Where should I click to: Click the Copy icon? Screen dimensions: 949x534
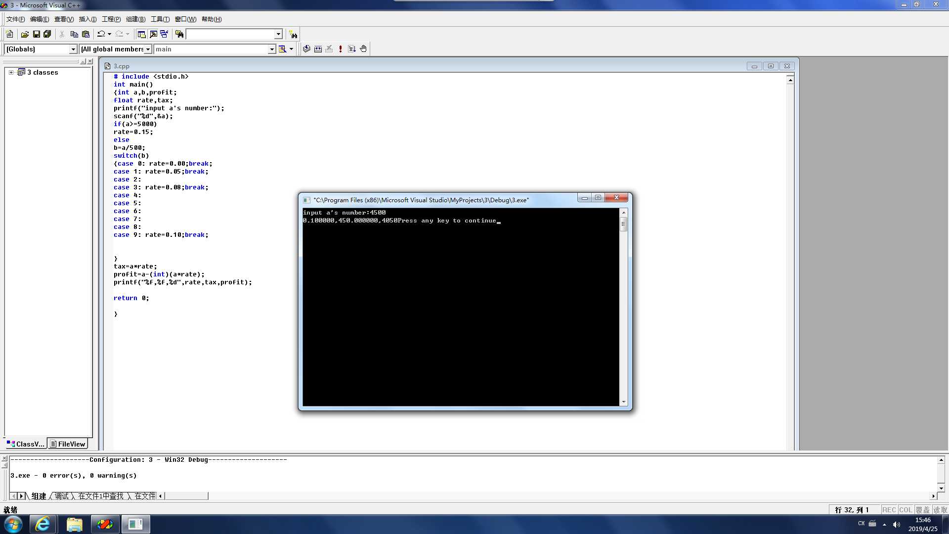[74, 34]
